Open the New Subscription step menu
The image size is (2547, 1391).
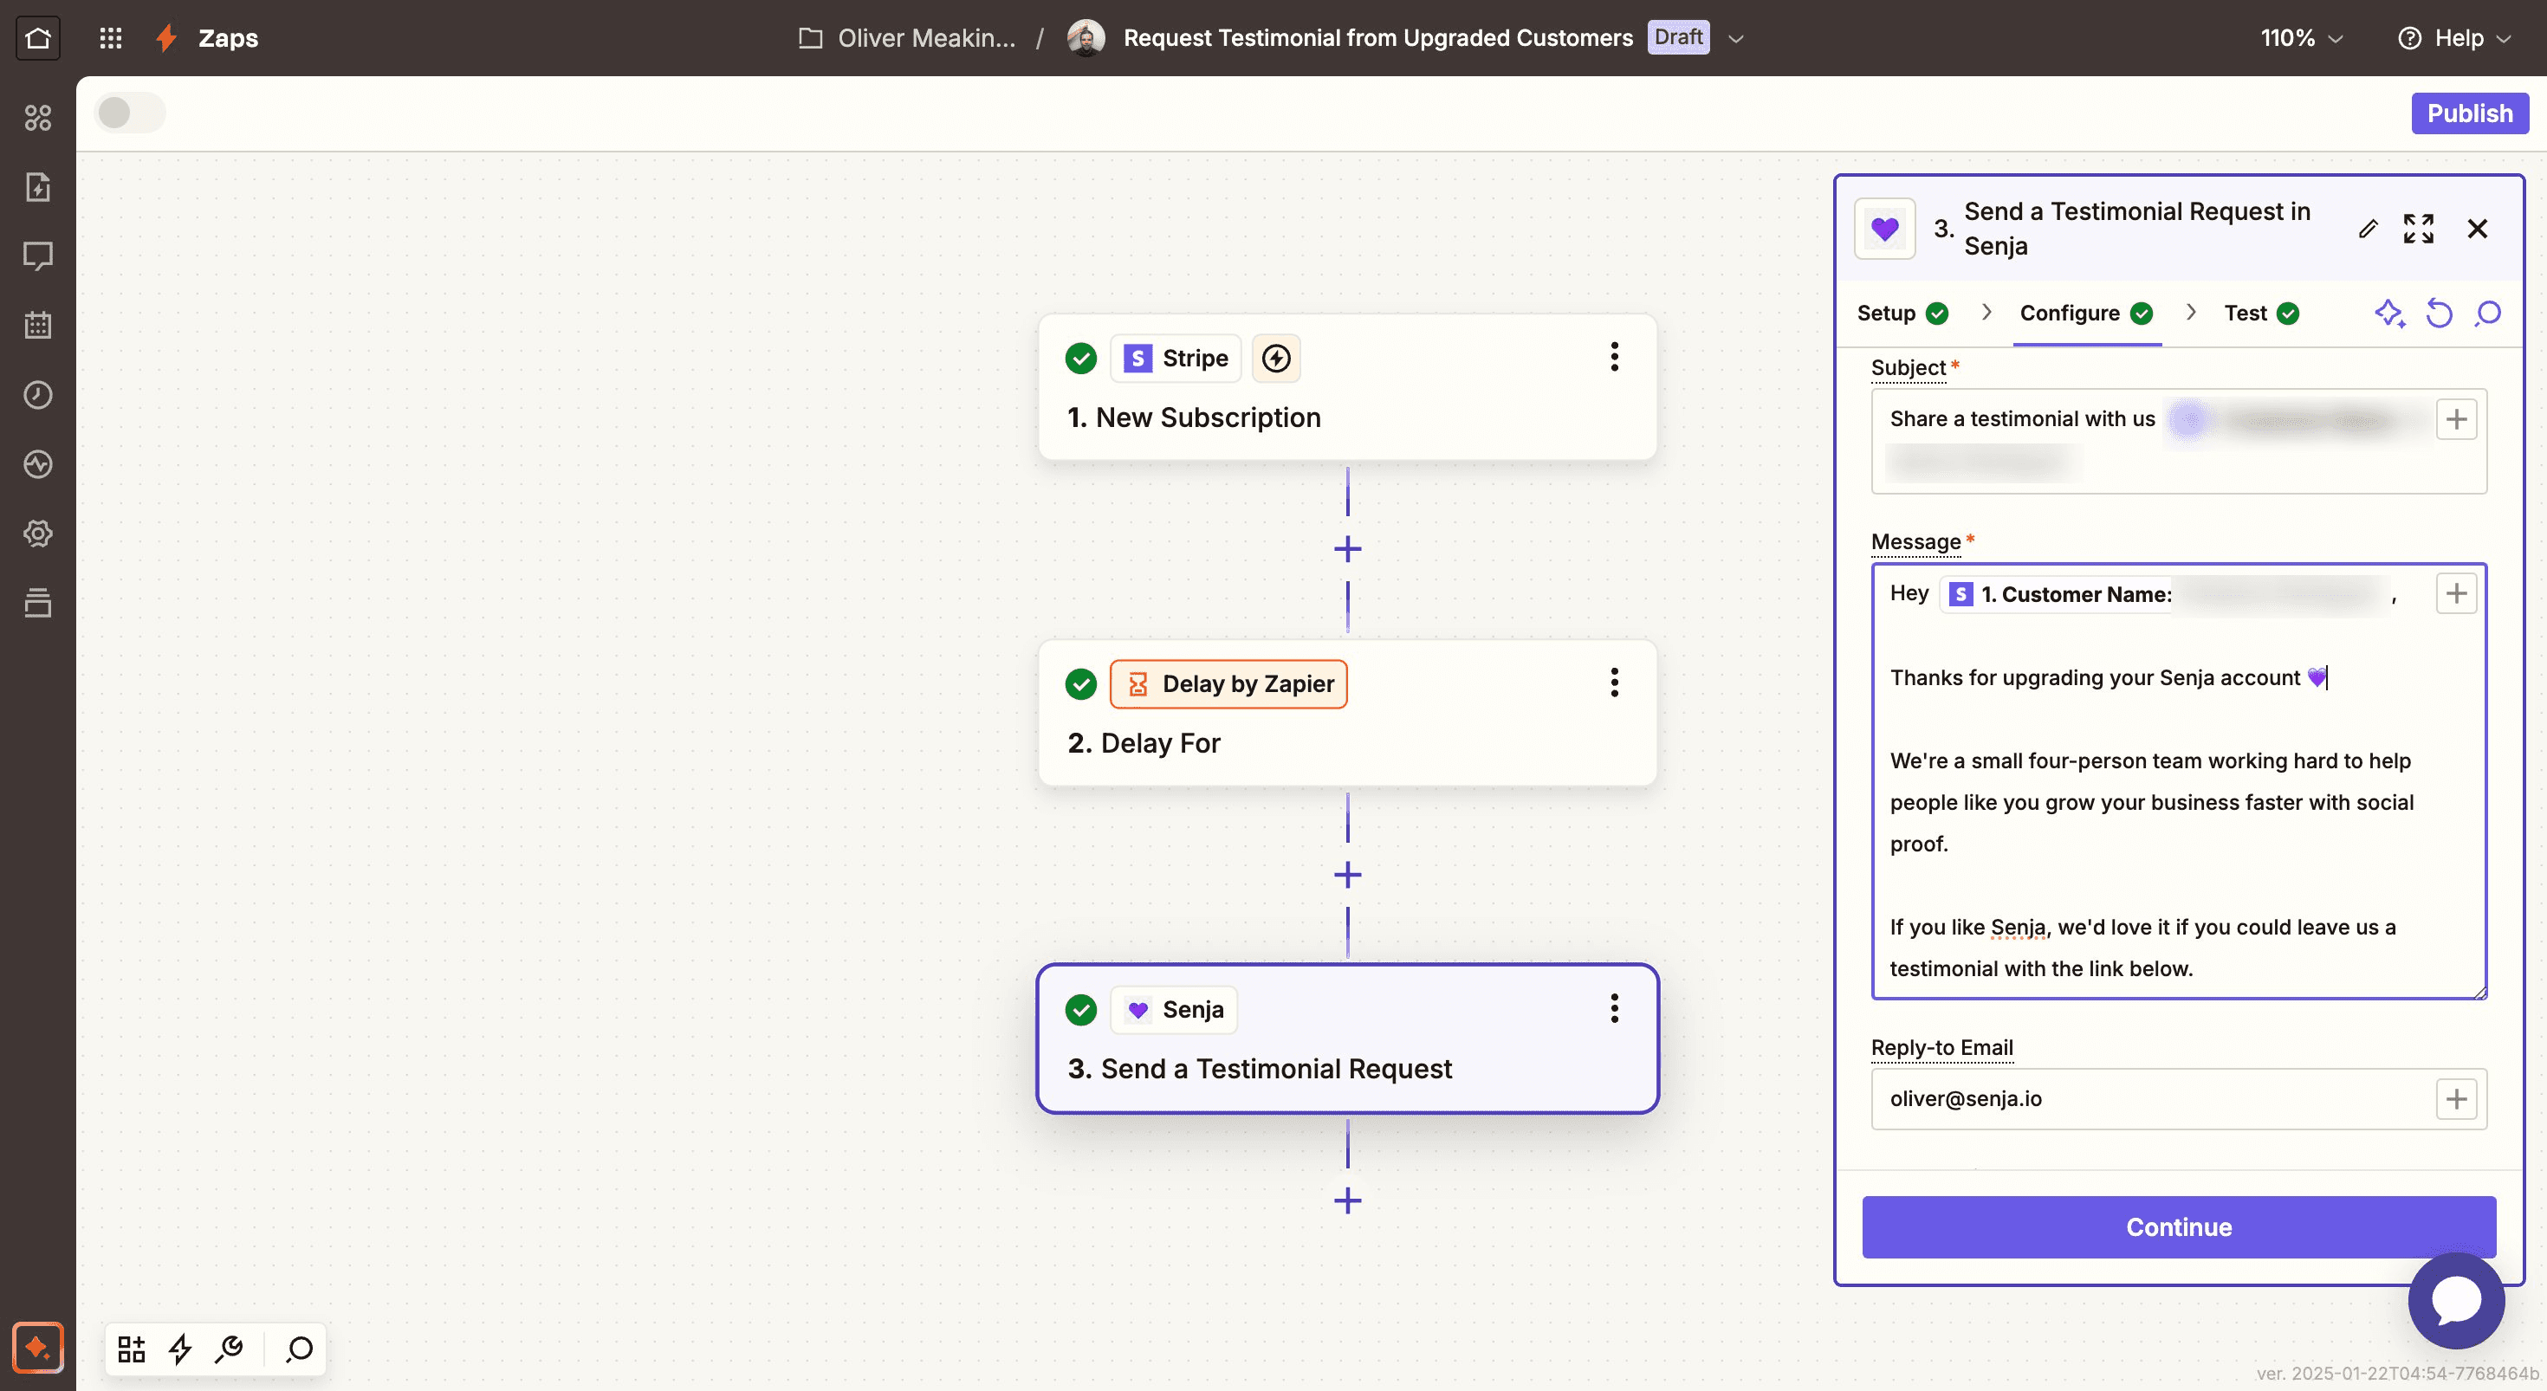point(1615,357)
